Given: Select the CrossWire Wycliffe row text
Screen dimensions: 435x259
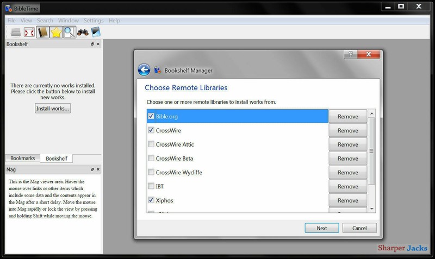Looking at the screenshot, I should pyautogui.click(x=179, y=172).
